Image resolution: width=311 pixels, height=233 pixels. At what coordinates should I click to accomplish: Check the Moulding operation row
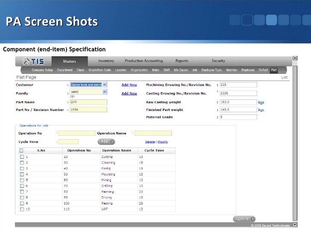point(22,175)
